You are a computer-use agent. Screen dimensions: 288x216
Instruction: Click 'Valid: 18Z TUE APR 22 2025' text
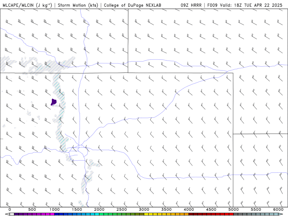coord(251,5)
